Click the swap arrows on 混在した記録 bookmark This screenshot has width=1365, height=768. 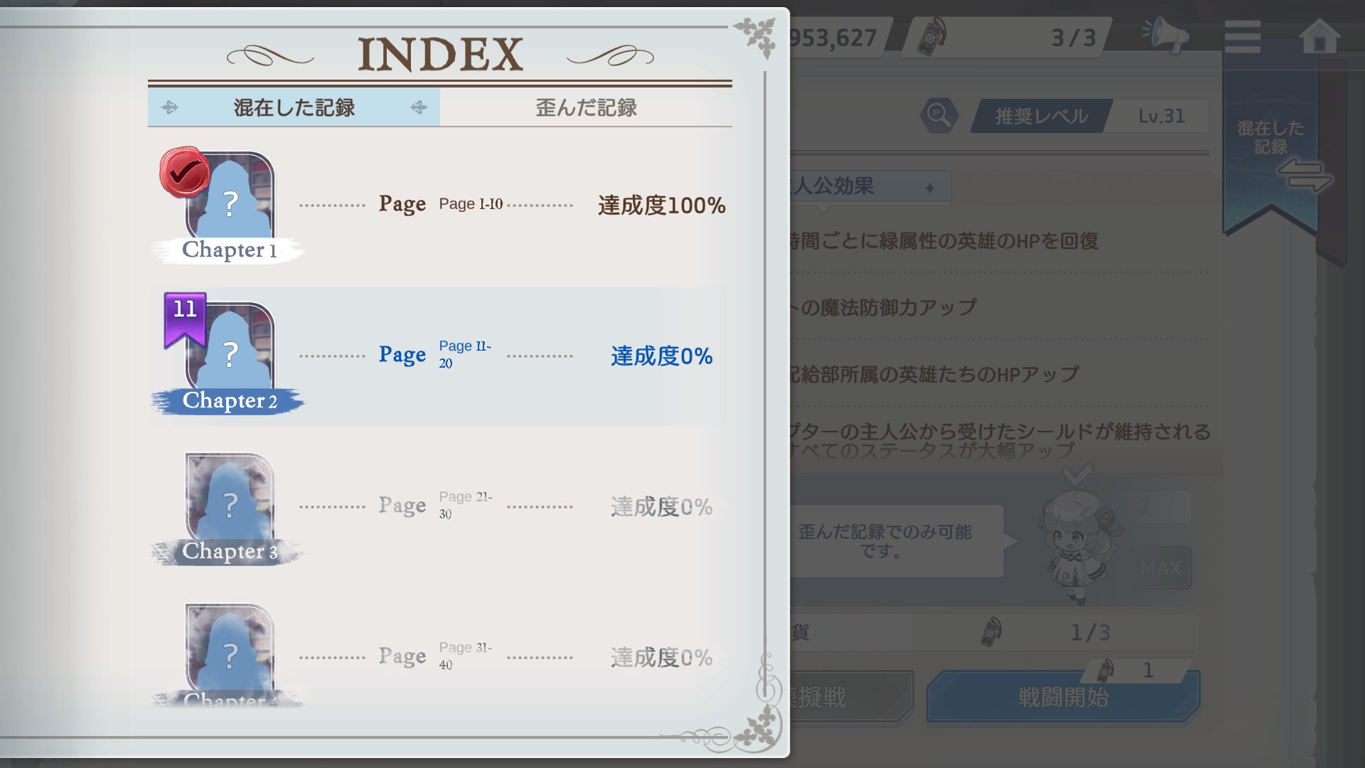(x=1304, y=175)
